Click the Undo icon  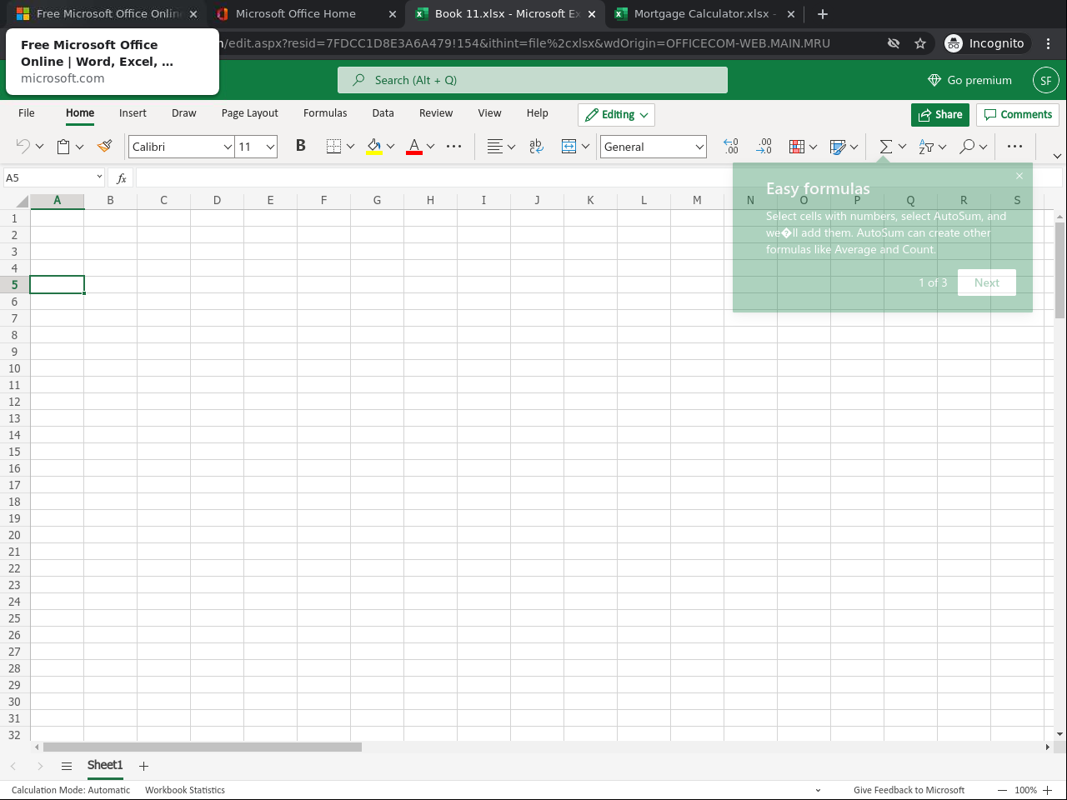pos(23,147)
